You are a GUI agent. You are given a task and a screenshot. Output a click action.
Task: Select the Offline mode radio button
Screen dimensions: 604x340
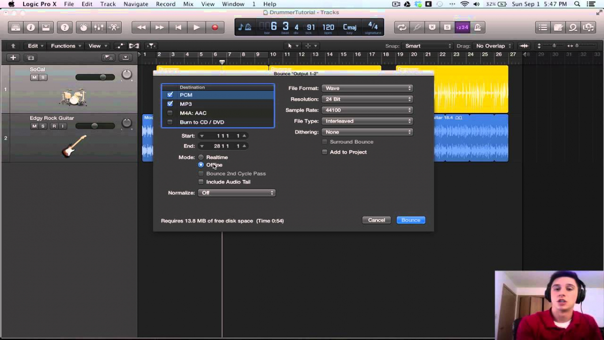tap(201, 165)
